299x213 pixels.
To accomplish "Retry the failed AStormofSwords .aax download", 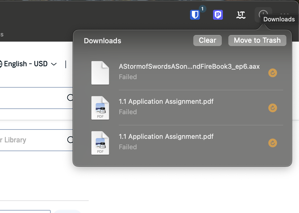I will [272, 73].
